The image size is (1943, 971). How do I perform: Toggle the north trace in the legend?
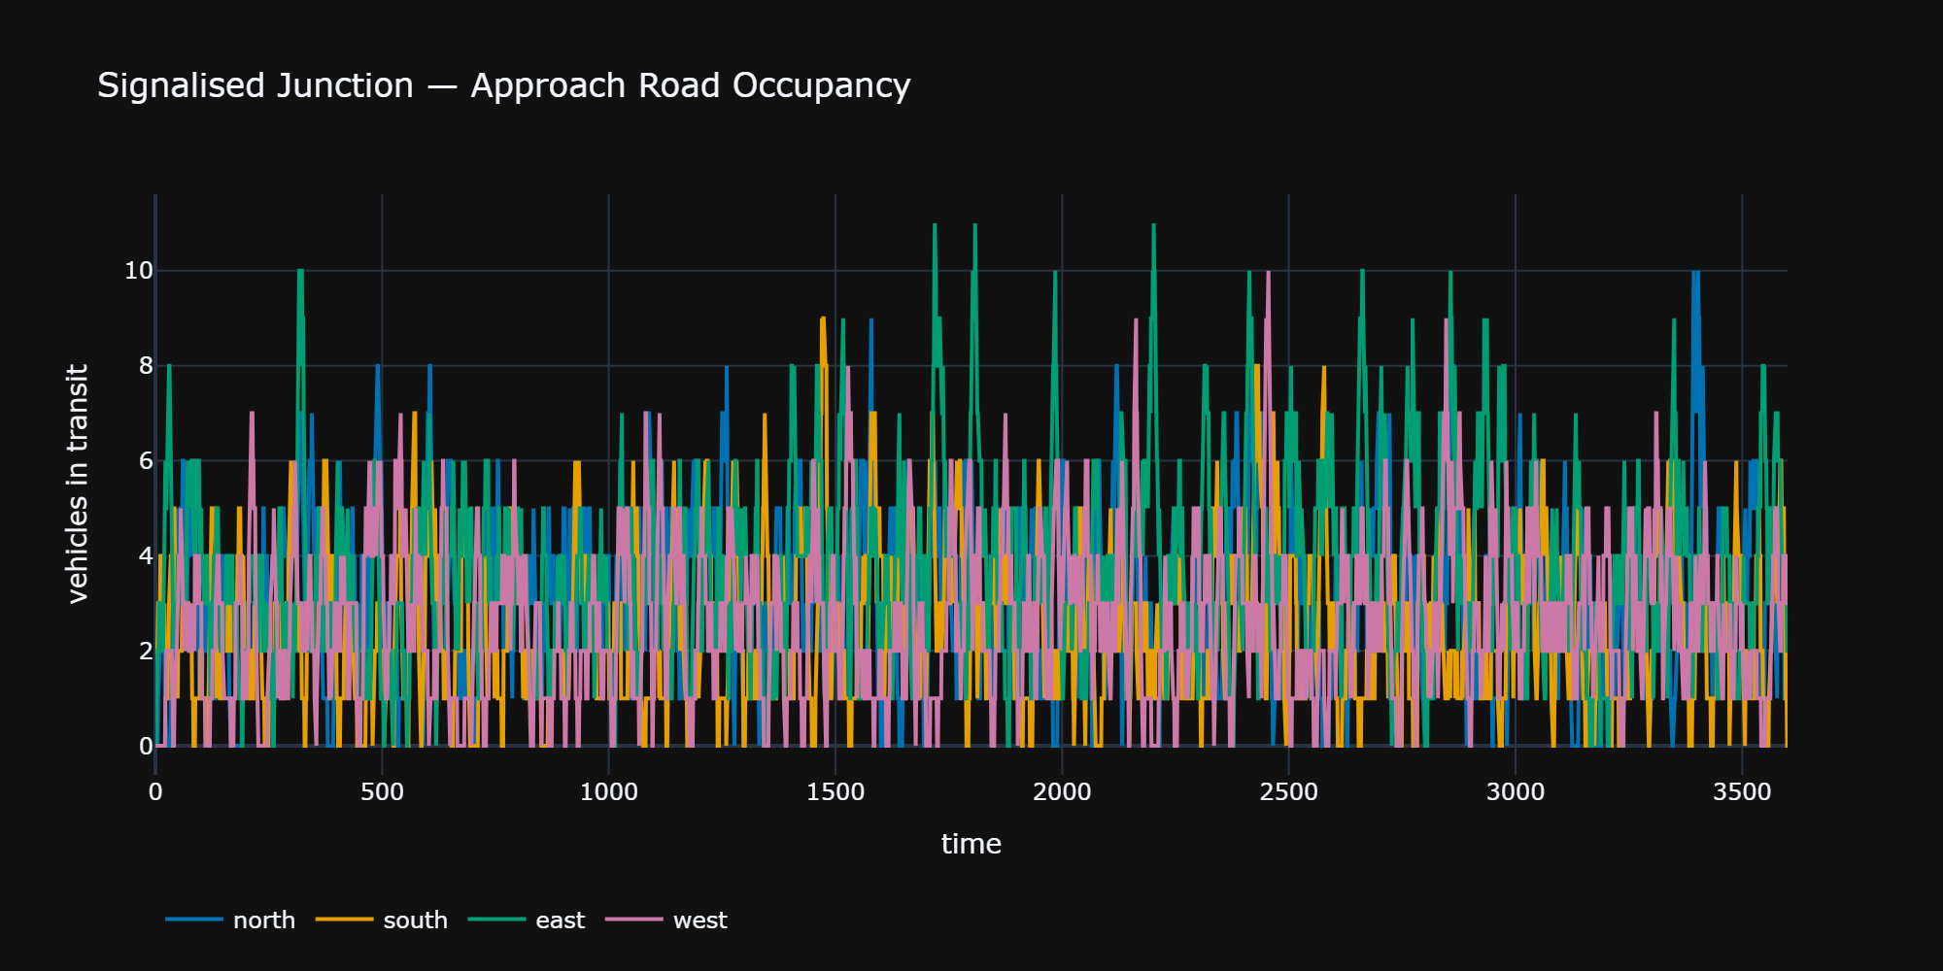(230, 920)
